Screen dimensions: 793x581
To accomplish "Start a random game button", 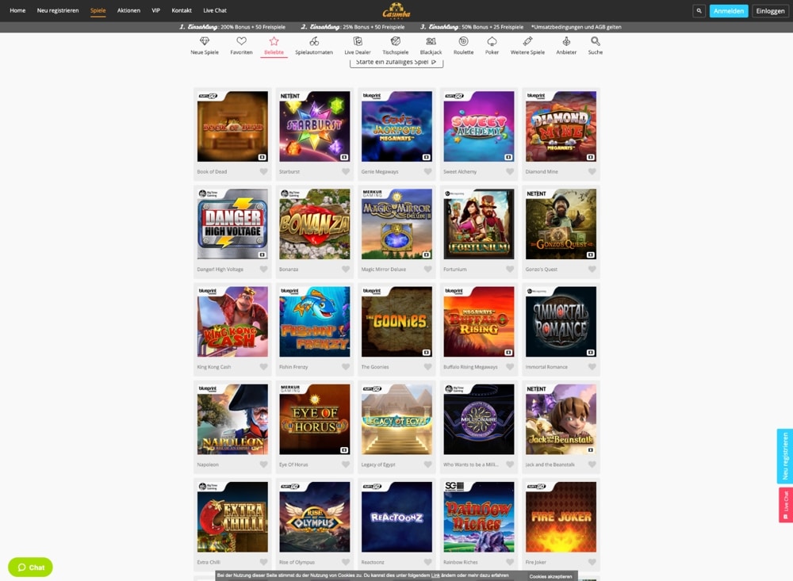I will pos(396,62).
